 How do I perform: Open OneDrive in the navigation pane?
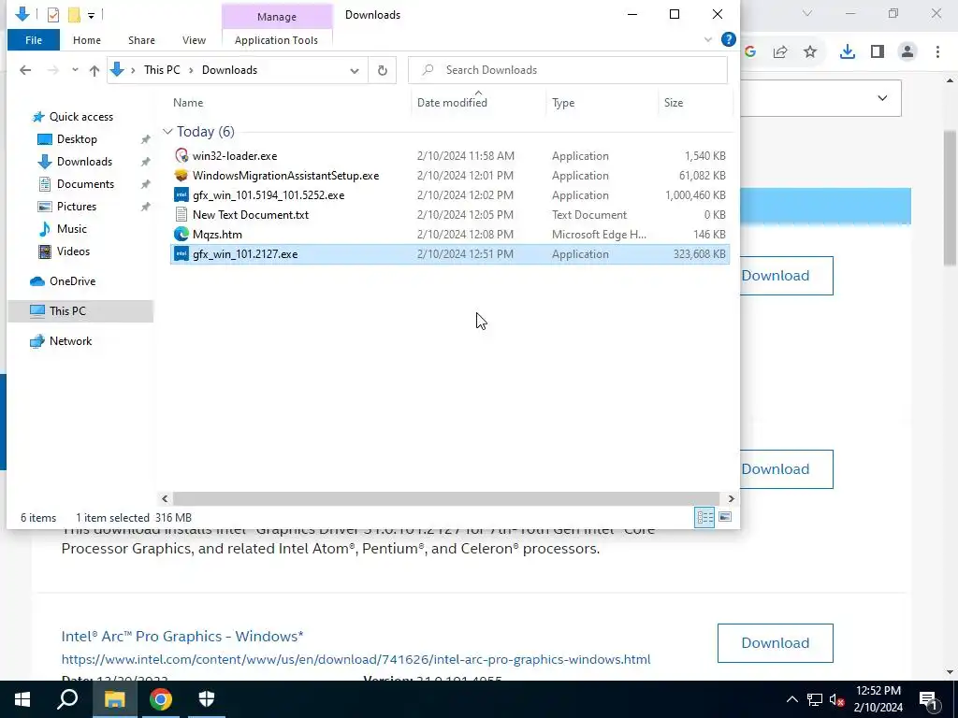click(x=72, y=281)
